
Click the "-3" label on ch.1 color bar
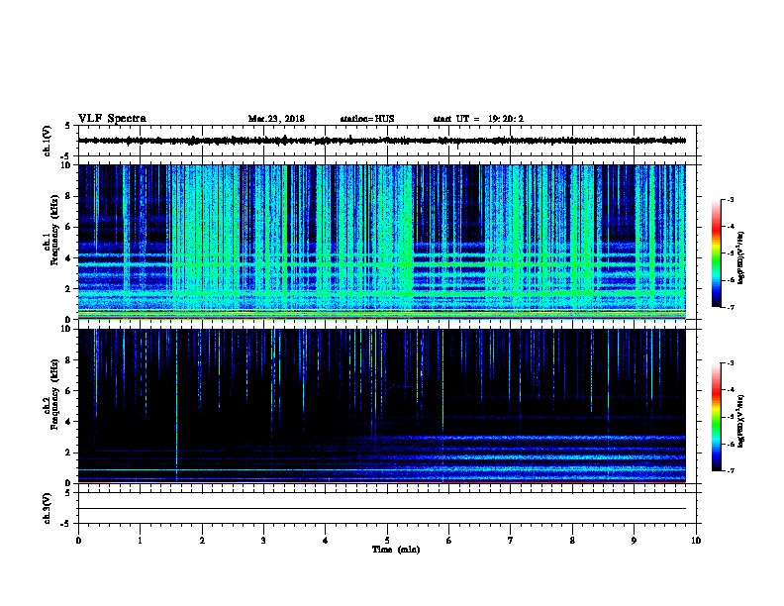click(x=730, y=199)
